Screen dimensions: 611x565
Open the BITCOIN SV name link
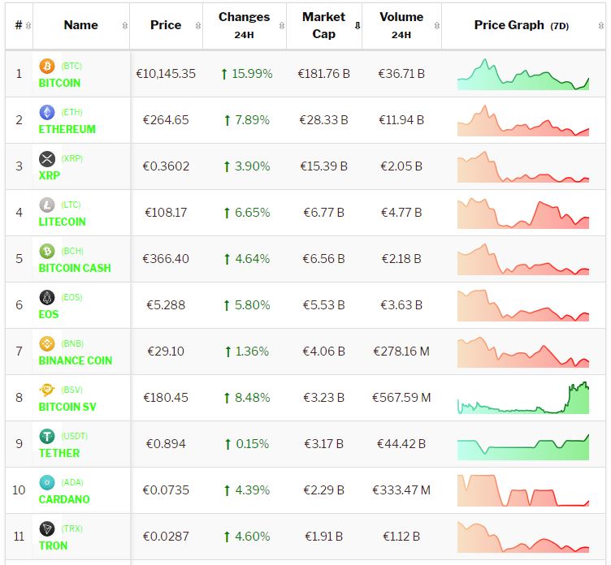(x=71, y=407)
